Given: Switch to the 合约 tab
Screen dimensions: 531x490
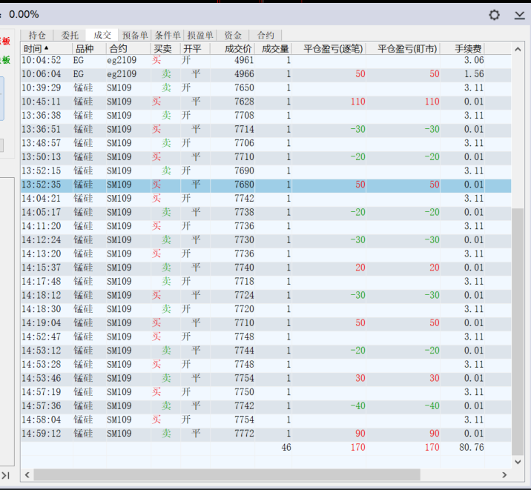Looking at the screenshot, I should pos(265,35).
